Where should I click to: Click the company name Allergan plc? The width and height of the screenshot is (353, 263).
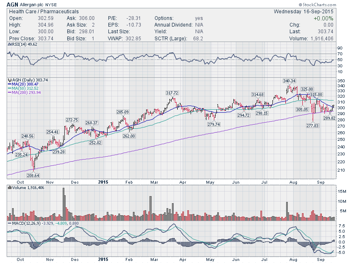tap(32, 5)
